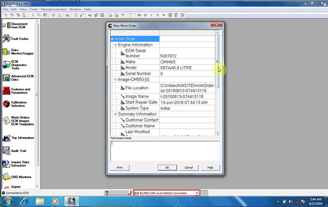
Task: Open Trip Information
Action: pyautogui.click(x=18, y=138)
